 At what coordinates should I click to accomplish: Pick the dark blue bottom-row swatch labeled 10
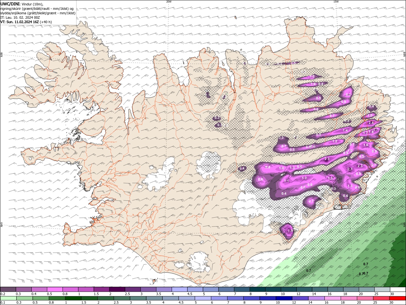coord(284,298)
